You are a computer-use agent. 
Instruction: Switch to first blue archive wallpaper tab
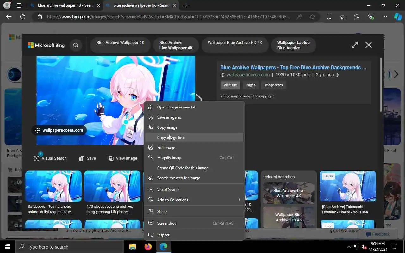point(65,5)
